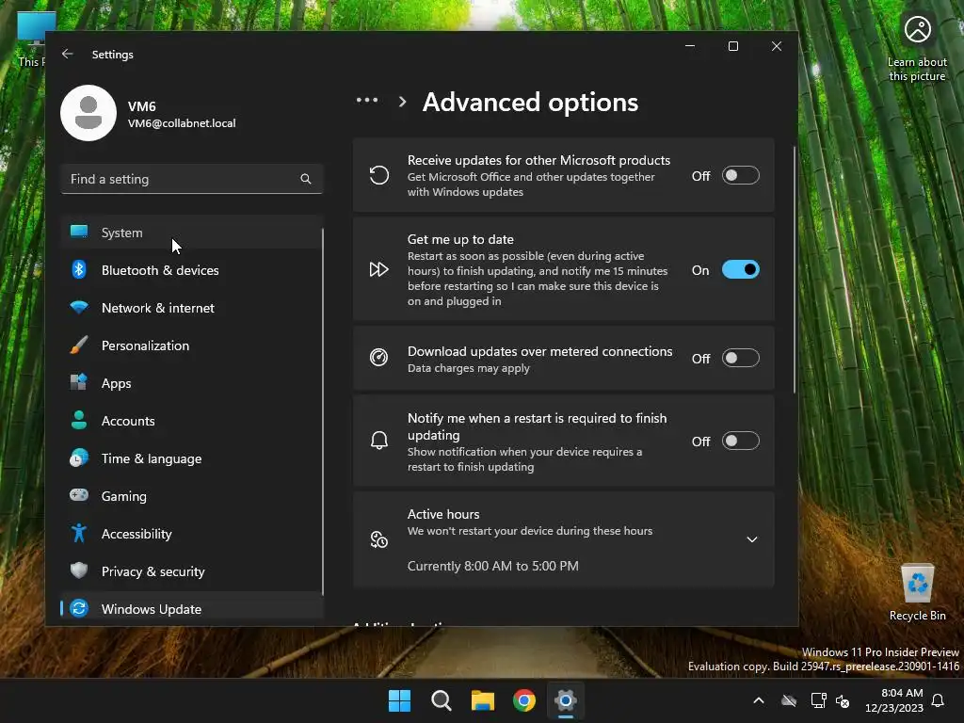Viewport: 964px width, 723px height.
Task: Open Time & language settings
Action: [192, 458]
